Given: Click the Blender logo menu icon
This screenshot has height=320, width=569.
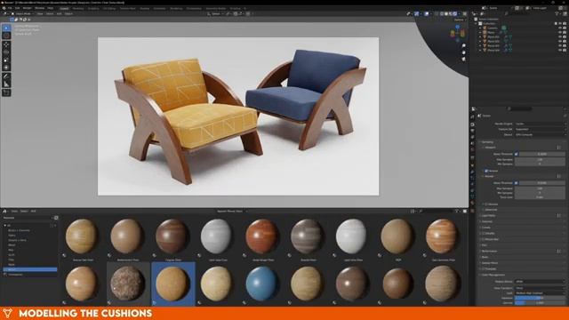Looking at the screenshot, I should click(x=4, y=8).
